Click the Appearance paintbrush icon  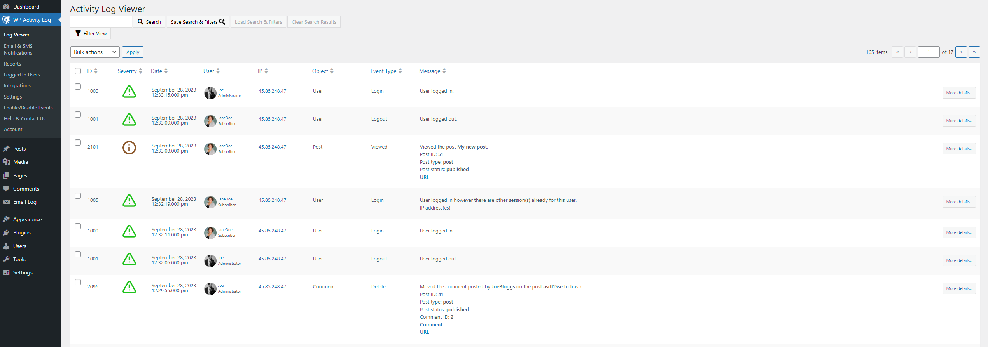tap(6, 219)
